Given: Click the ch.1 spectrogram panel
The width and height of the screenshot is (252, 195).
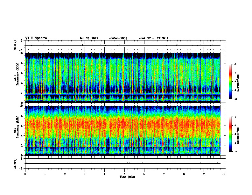Looking at the screenshot, I should [x=123, y=78].
